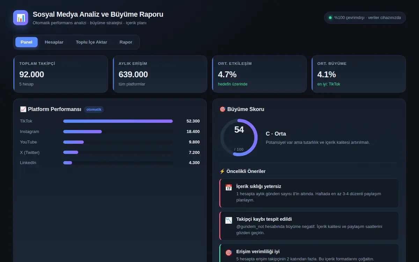This screenshot has width=419, height=262.
Task: Click the 'en iyi: TikTok' note
Action: [329, 84]
